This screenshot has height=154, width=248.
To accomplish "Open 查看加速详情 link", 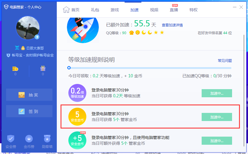I will pyautogui.click(x=172, y=25).
